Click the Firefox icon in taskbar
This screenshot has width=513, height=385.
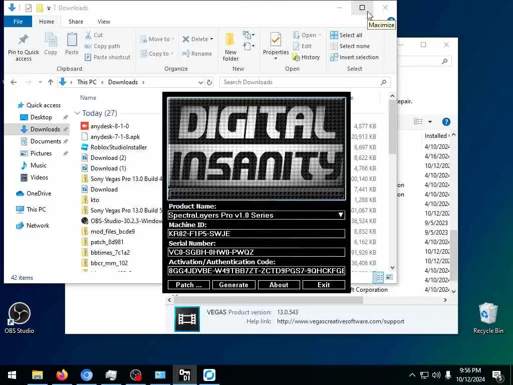coord(62,375)
